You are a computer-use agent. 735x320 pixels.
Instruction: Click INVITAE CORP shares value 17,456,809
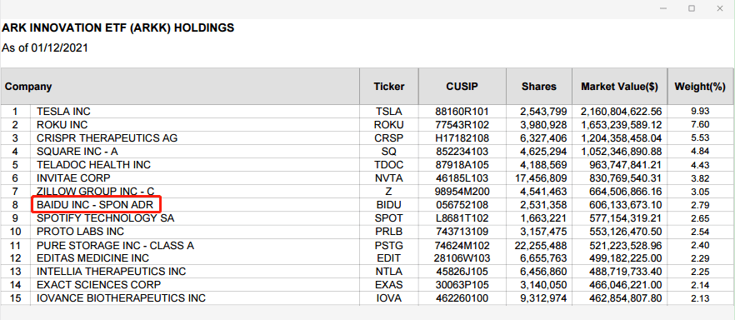coord(541,178)
